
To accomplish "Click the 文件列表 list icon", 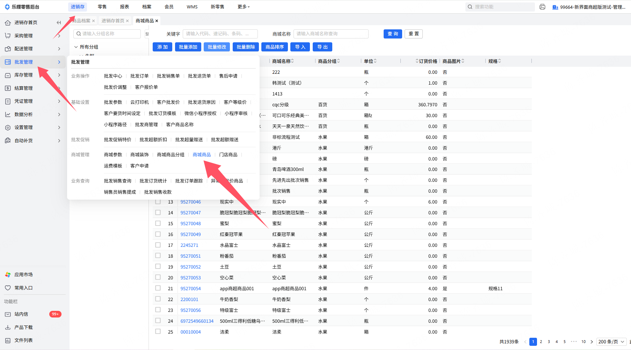I will click(8, 341).
